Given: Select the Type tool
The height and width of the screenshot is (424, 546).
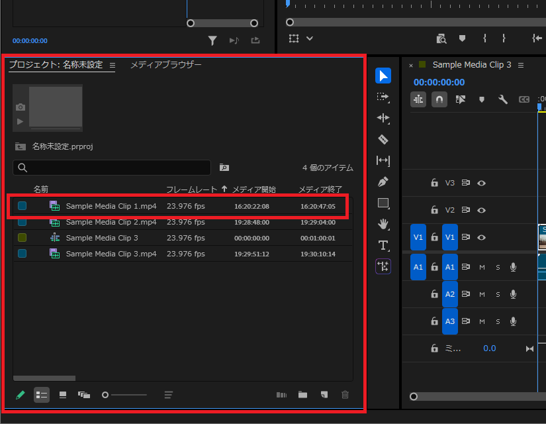Looking at the screenshot, I should 383,245.
